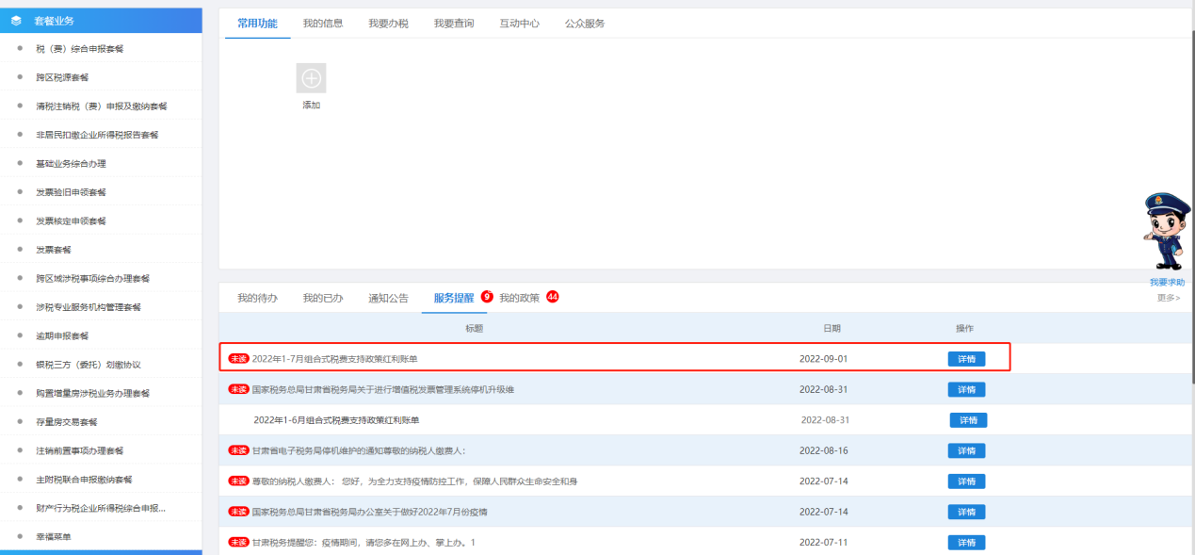This screenshot has width=1195, height=555.
Task: Open 详情 for the 2022-07-11 reminder
Action: pos(966,543)
